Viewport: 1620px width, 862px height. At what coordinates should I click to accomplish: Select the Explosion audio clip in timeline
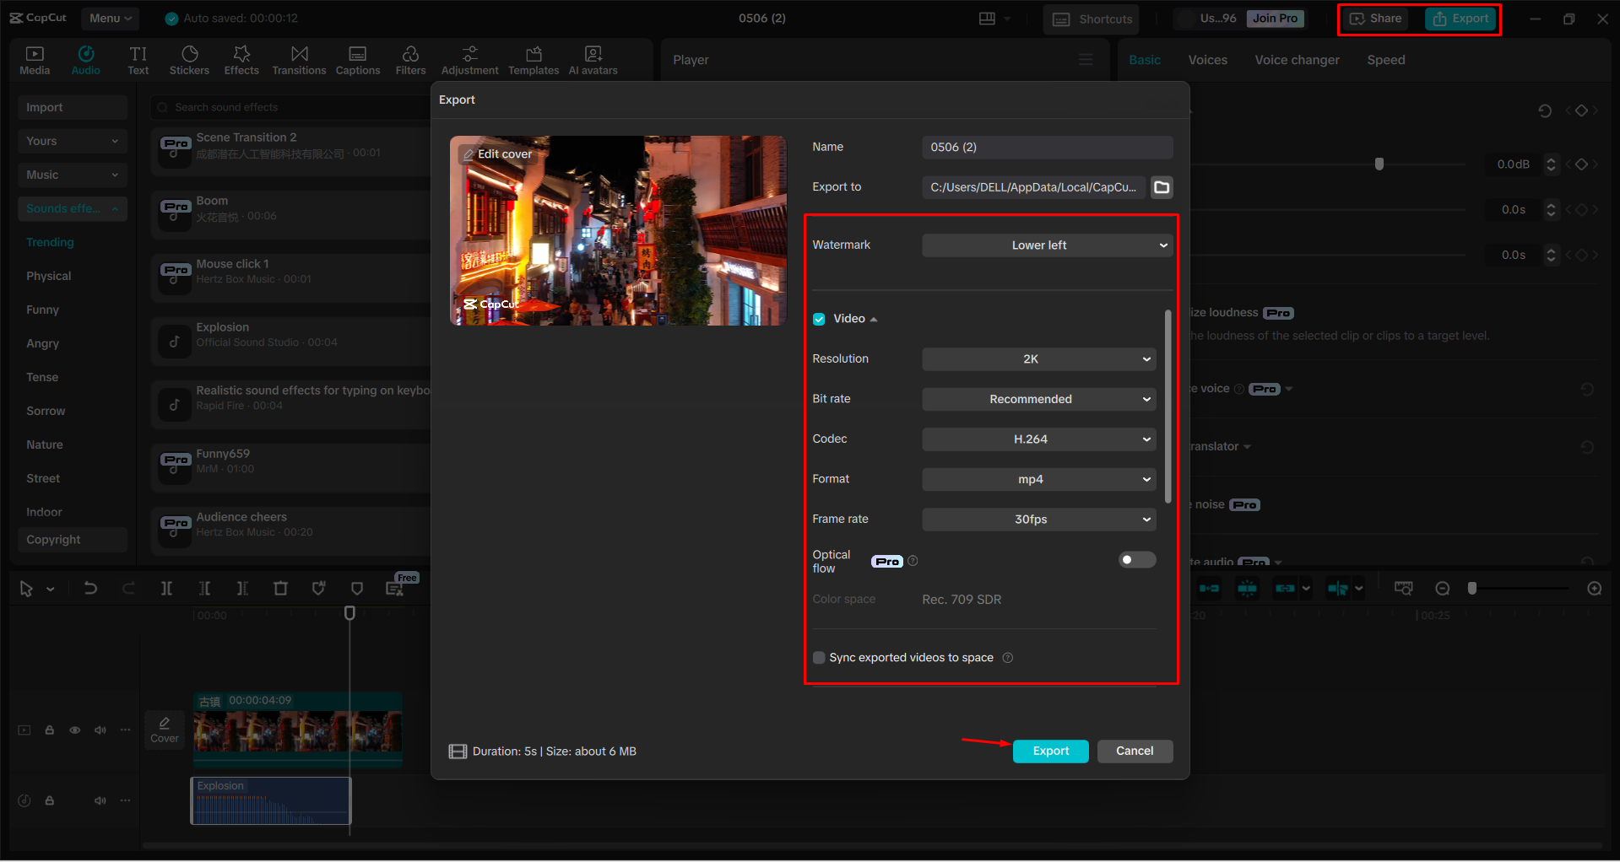tap(270, 800)
